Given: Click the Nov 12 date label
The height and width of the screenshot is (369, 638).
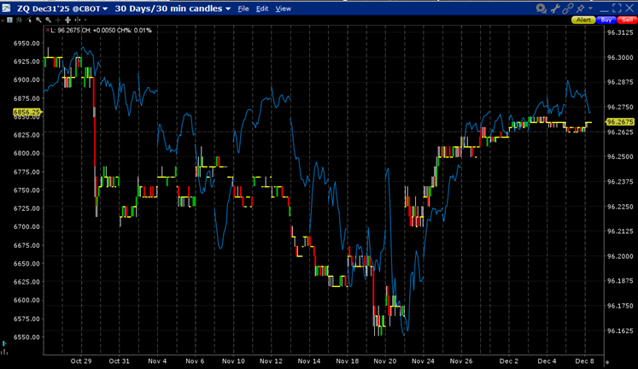Looking at the screenshot, I should [x=271, y=360].
